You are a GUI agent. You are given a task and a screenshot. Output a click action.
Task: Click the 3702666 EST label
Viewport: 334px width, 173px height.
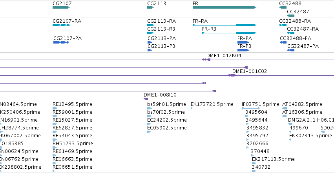(x=257, y=144)
